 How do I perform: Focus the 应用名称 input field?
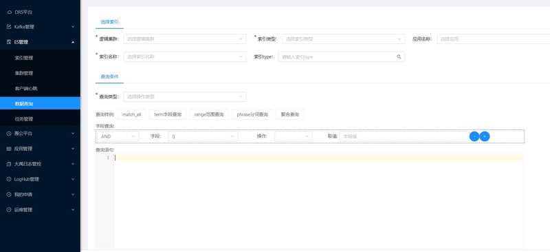coord(493,39)
